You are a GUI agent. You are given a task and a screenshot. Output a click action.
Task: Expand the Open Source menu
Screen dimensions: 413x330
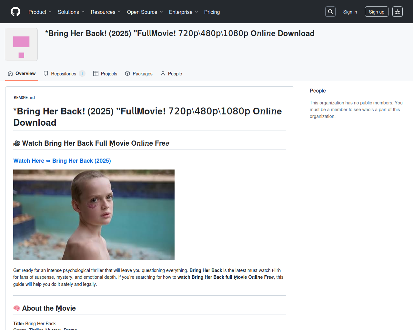(x=145, y=12)
